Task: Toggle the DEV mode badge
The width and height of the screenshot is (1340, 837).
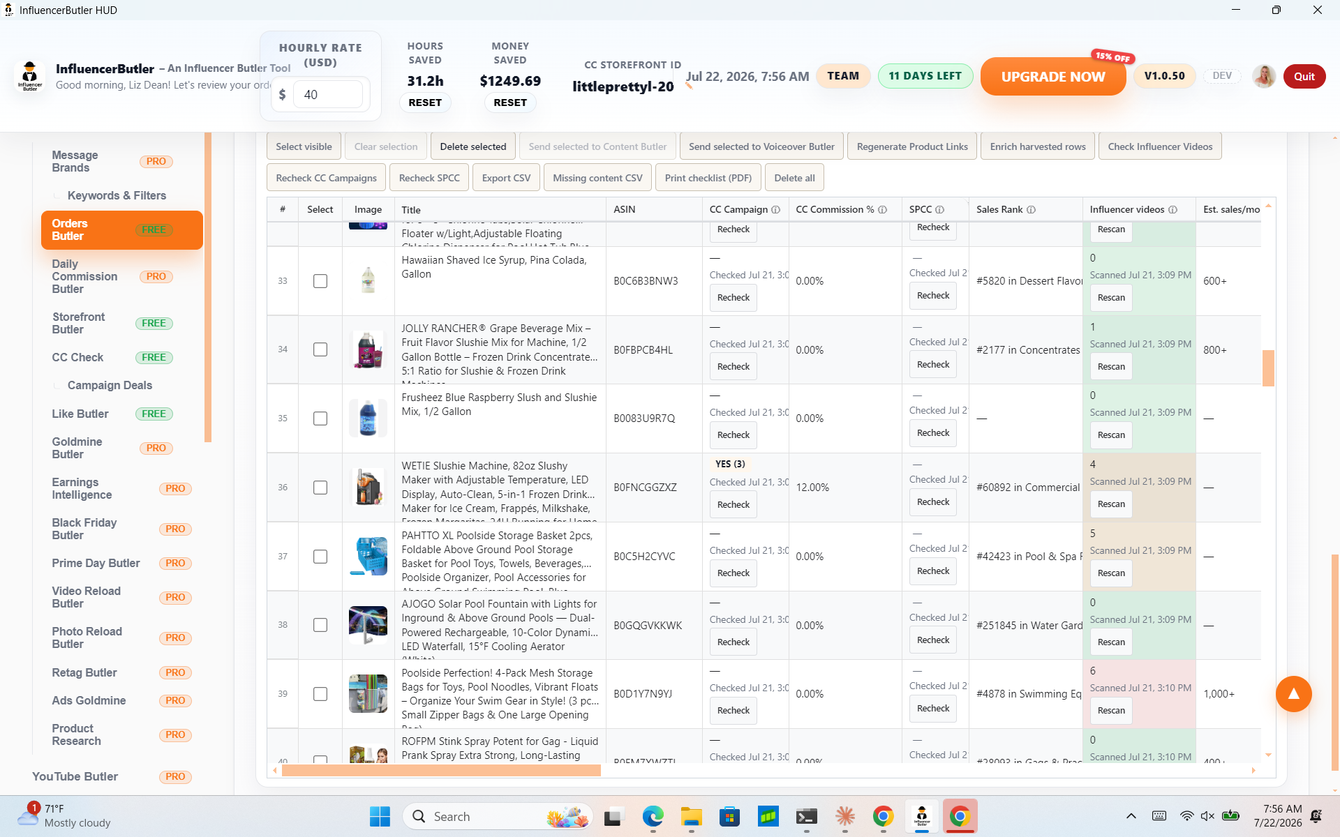Action: pos(1221,76)
